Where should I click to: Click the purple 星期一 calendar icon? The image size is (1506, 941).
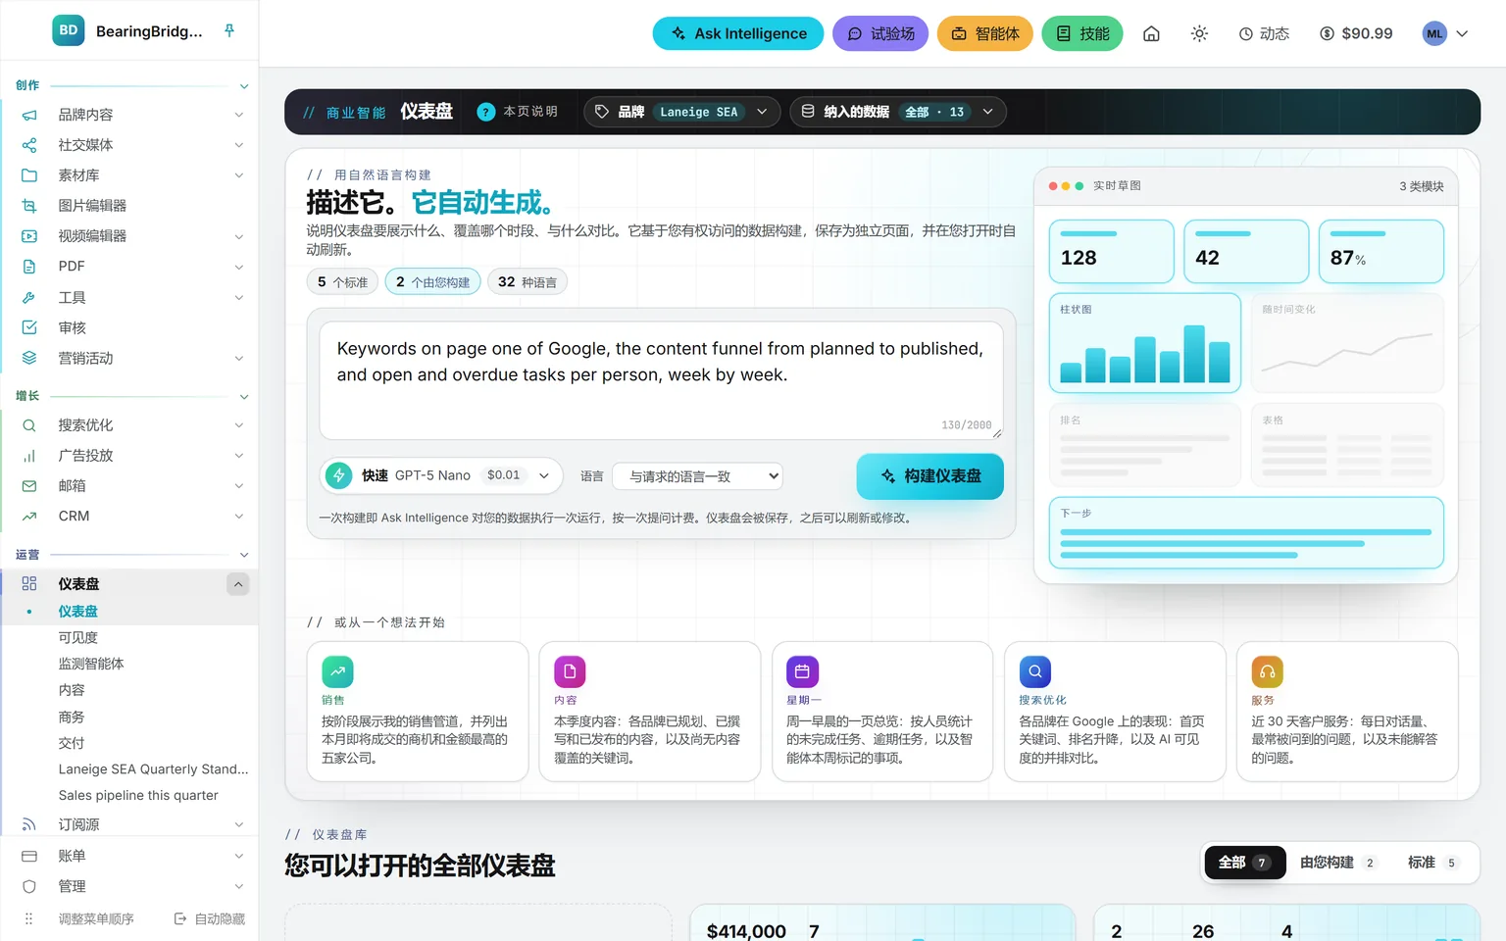[x=802, y=671]
